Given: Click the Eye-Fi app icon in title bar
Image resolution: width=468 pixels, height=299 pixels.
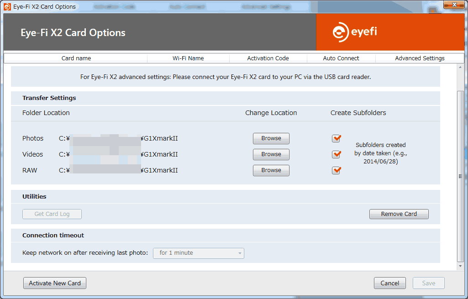Looking at the screenshot, I should tap(7, 6).
